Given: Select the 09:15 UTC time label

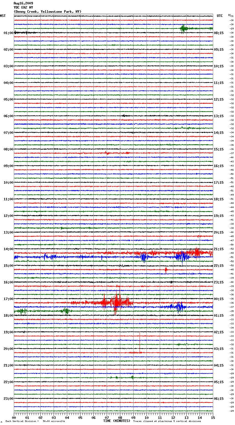Looking at the screenshot, I should pos(219,50).
